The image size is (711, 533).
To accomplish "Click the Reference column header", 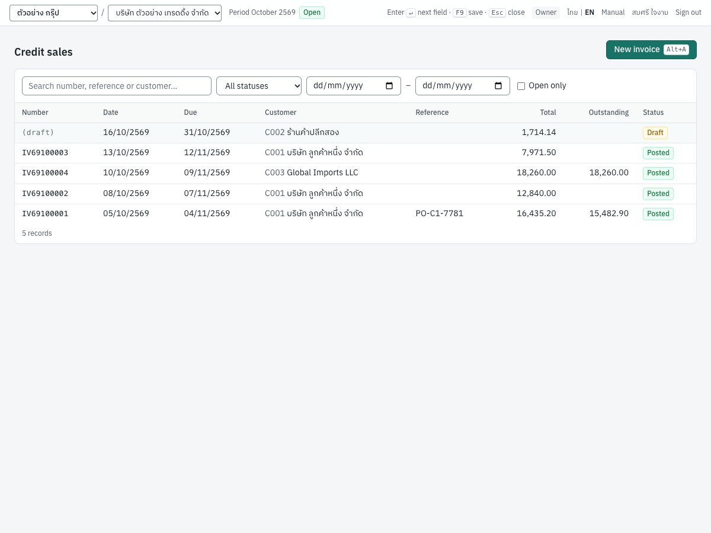I will 432,113.
